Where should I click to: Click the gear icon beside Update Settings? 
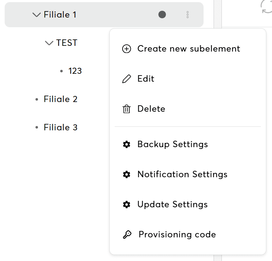tap(127, 204)
